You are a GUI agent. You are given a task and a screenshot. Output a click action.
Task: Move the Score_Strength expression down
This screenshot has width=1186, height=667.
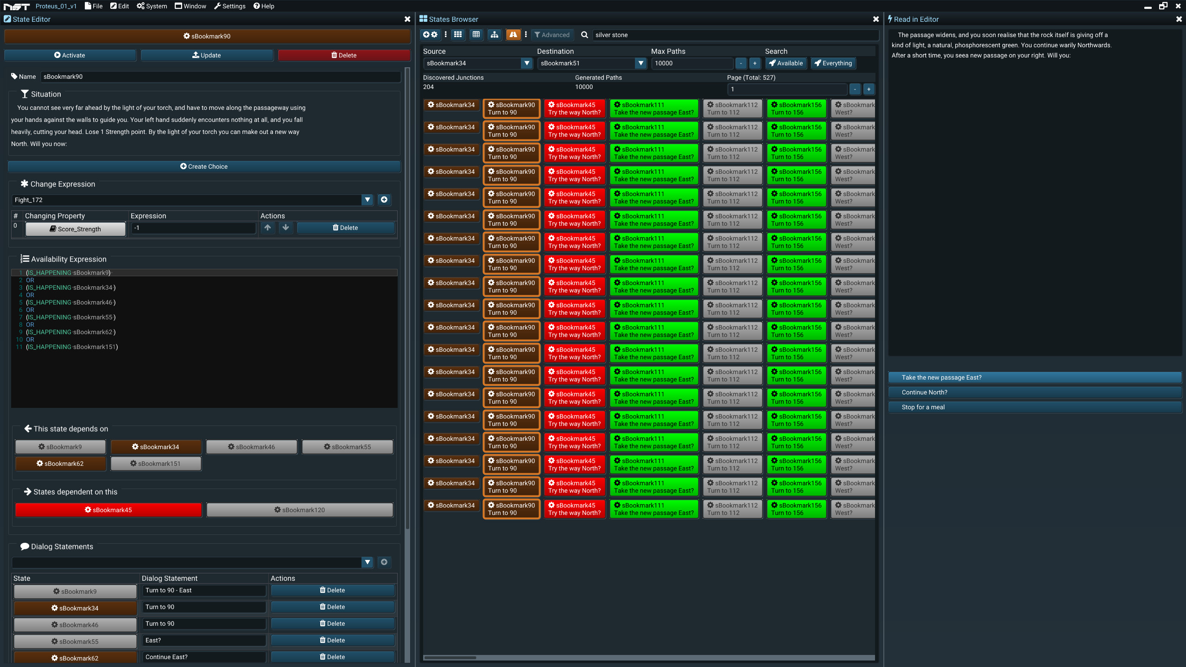tap(285, 228)
